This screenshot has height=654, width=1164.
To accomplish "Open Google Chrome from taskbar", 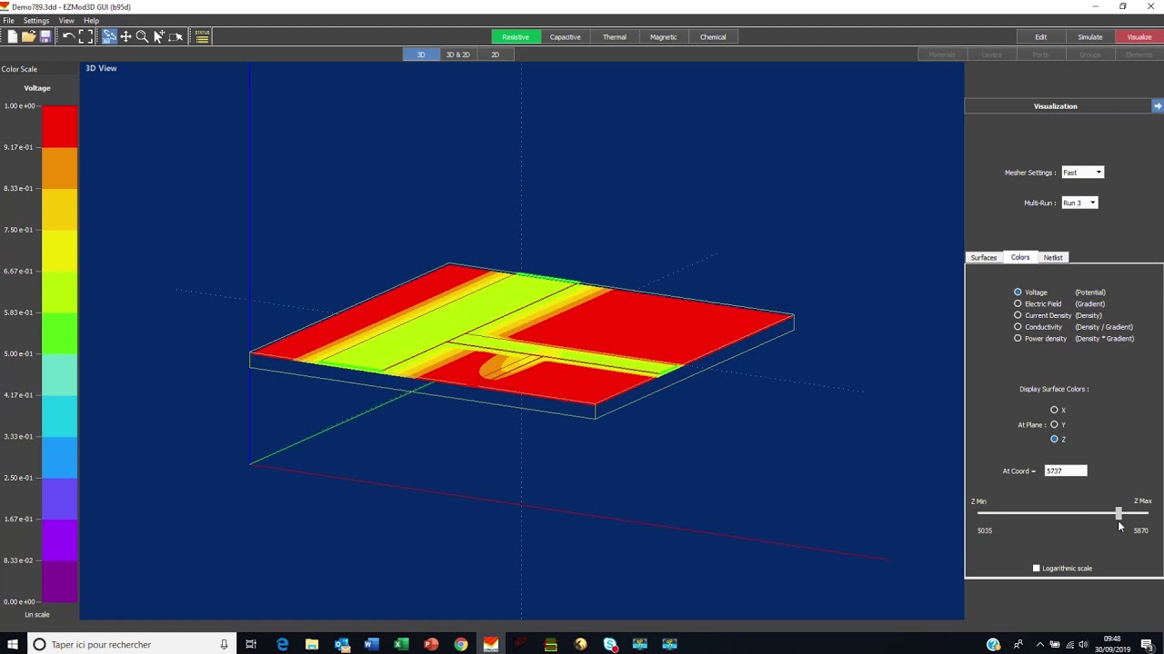I will (x=461, y=644).
